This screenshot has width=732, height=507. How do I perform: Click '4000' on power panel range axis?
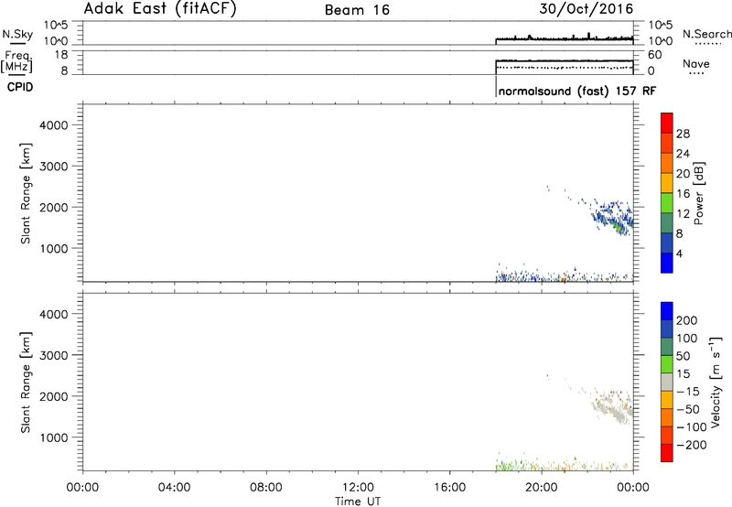pos(53,125)
